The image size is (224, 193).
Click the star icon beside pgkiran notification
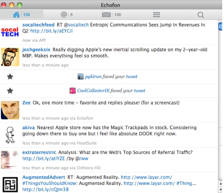coord(10,77)
